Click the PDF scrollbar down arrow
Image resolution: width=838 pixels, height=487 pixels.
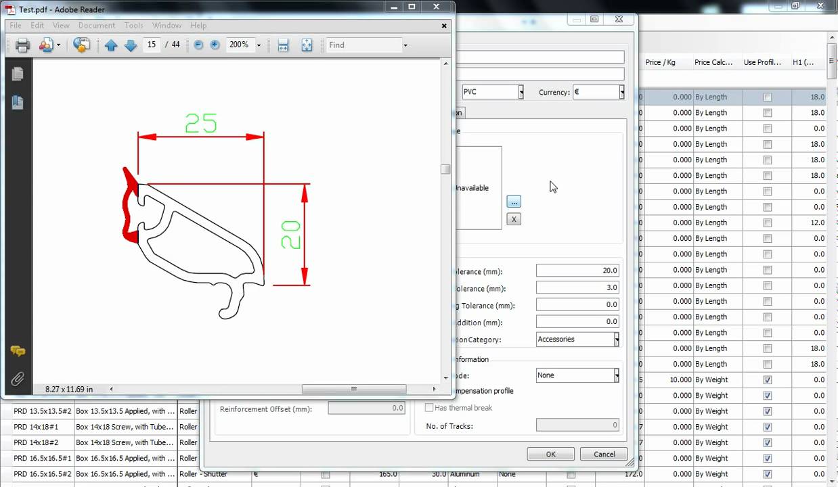click(445, 377)
